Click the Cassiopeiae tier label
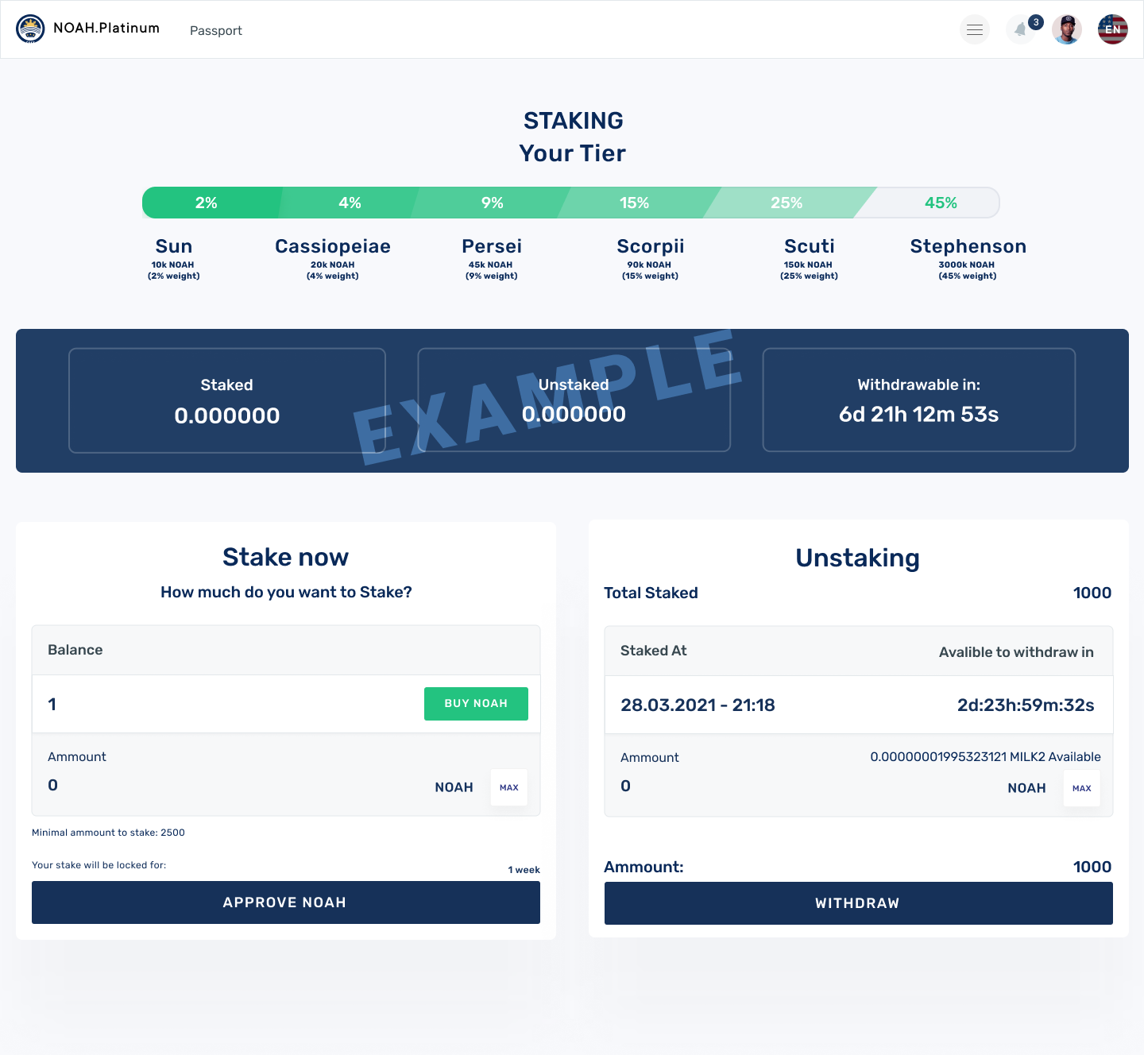The width and height of the screenshot is (1144, 1055). coord(333,246)
